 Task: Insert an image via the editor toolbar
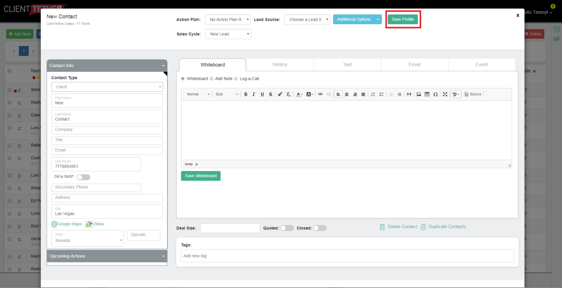coord(419,94)
